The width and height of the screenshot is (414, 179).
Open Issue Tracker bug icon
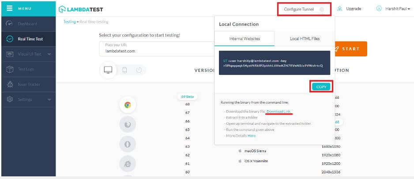point(10,84)
